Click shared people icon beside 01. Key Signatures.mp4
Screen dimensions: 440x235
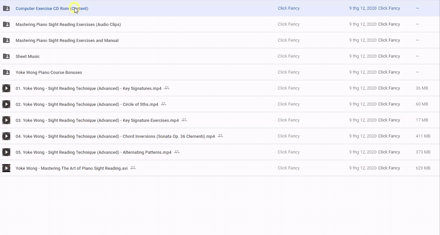[x=167, y=88]
